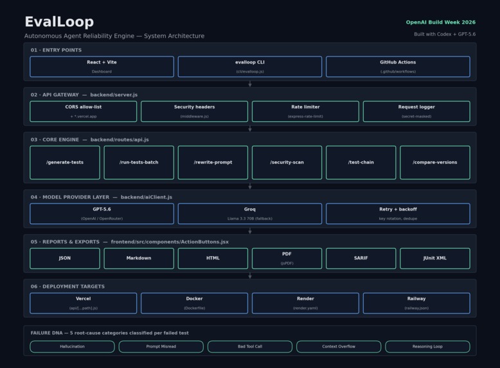
Task: Click the Context Overflow pill
Action: [x=339, y=347]
